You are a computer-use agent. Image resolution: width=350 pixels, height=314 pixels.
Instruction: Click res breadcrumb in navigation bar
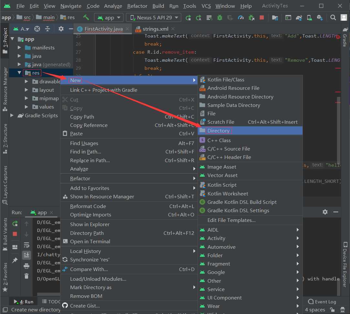click(68, 17)
